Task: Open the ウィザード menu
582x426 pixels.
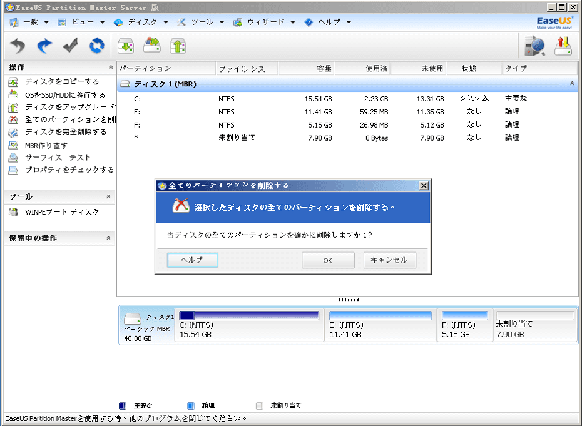Action: click(264, 23)
